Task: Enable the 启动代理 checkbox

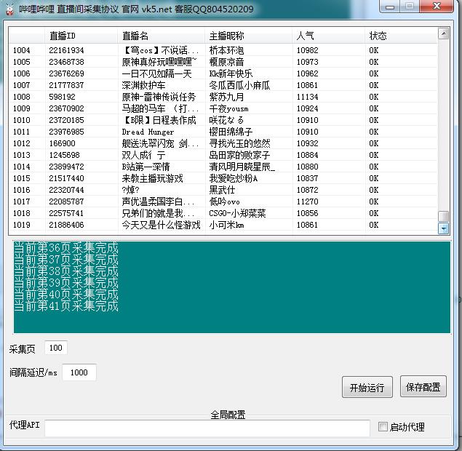Action: click(383, 426)
